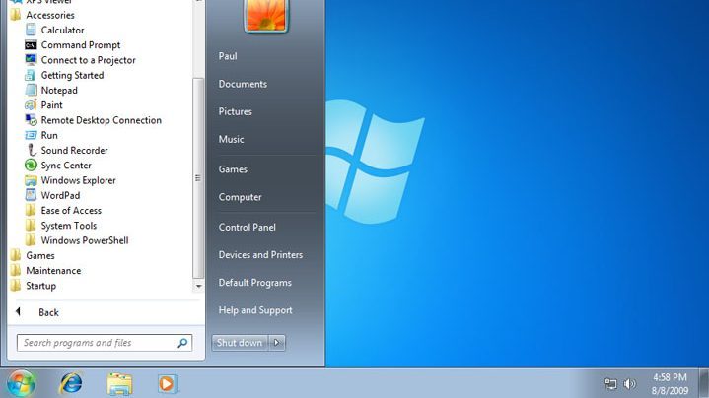Viewport: 709px width, 398px height.
Task: Open Calculator from Accessories list
Action: (62, 31)
